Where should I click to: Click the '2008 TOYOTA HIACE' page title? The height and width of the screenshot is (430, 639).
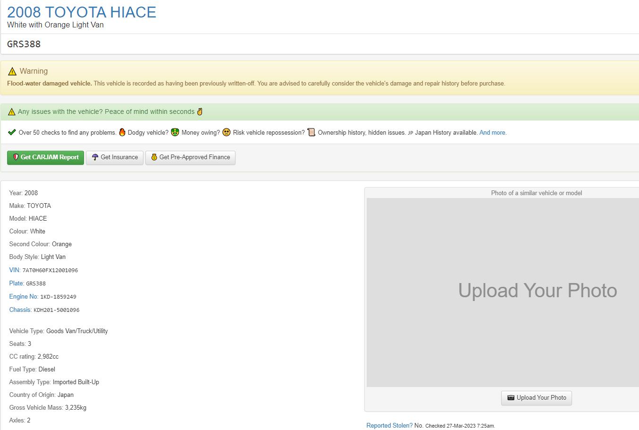point(82,12)
